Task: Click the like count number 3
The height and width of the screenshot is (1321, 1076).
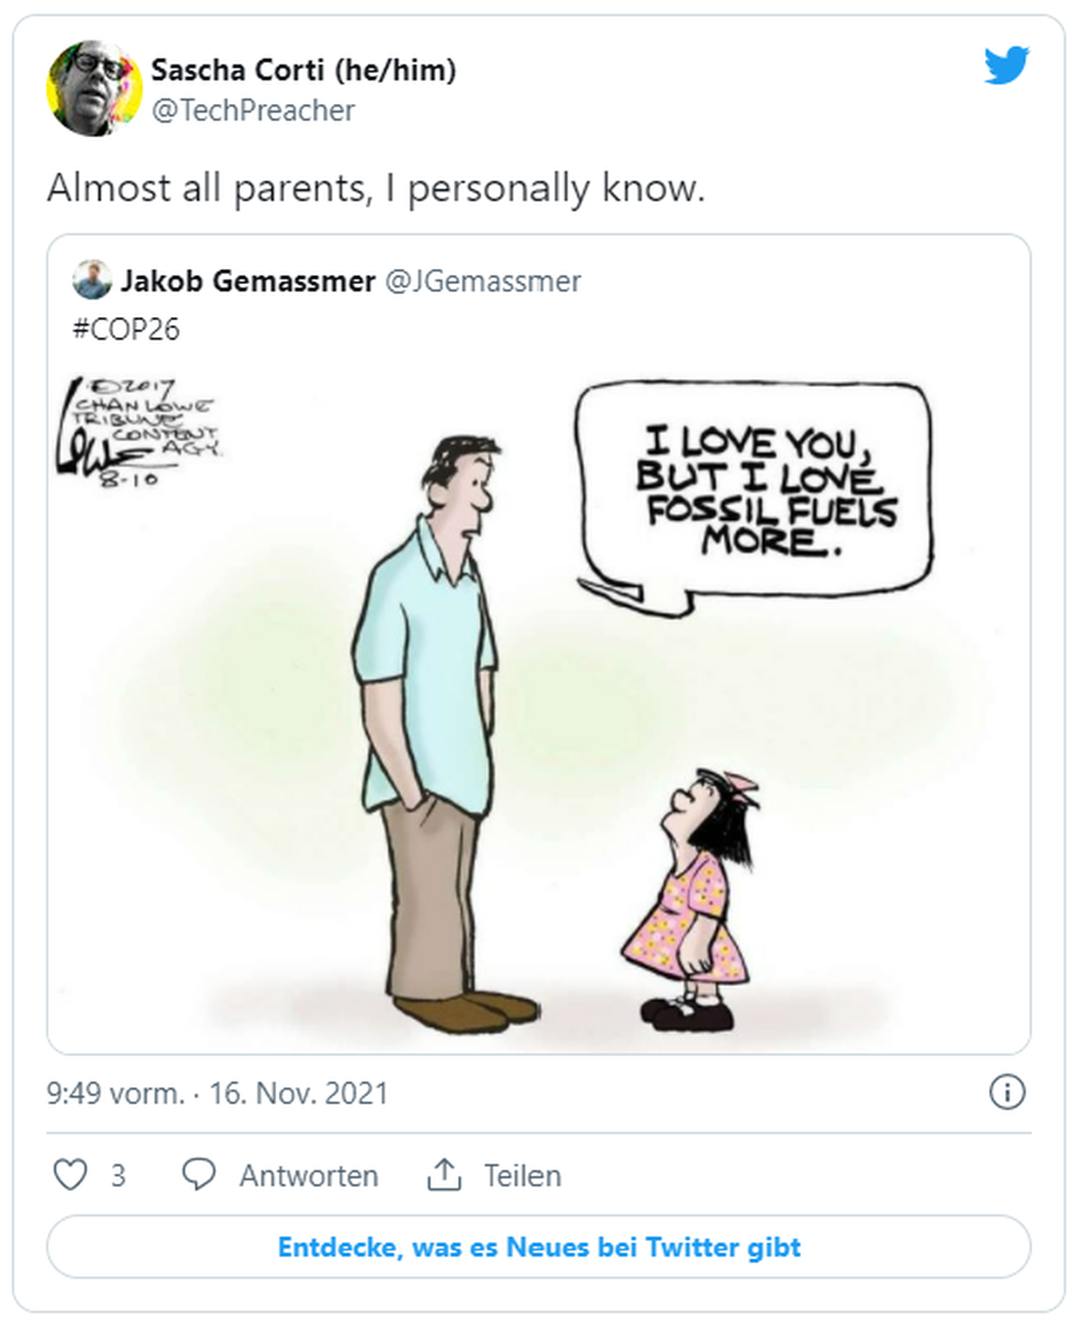Action: [x=118, y=1175]
